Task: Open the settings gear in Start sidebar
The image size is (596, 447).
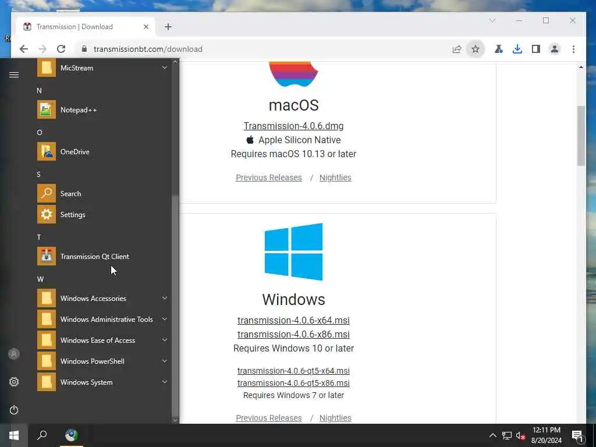Action: tap(14, 382)
